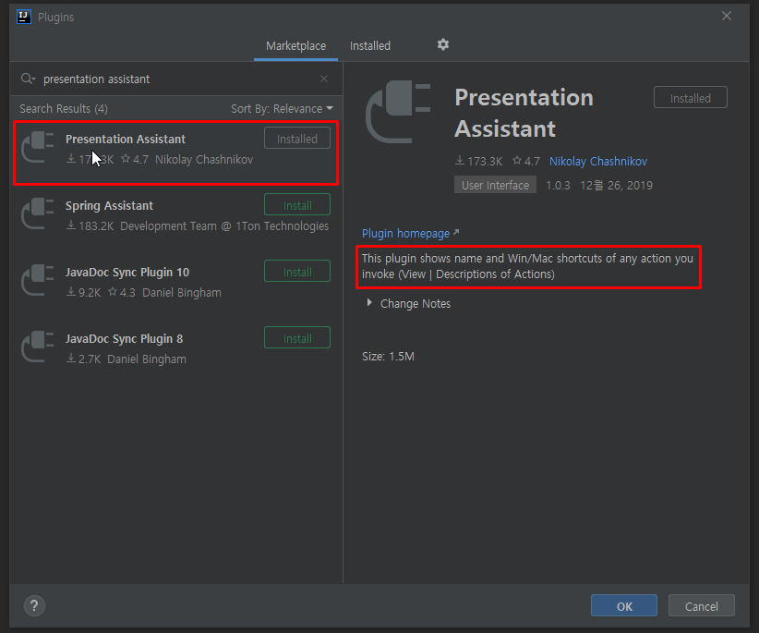Click into the plugin search field

pyautogui.click(x=179, y=79)
